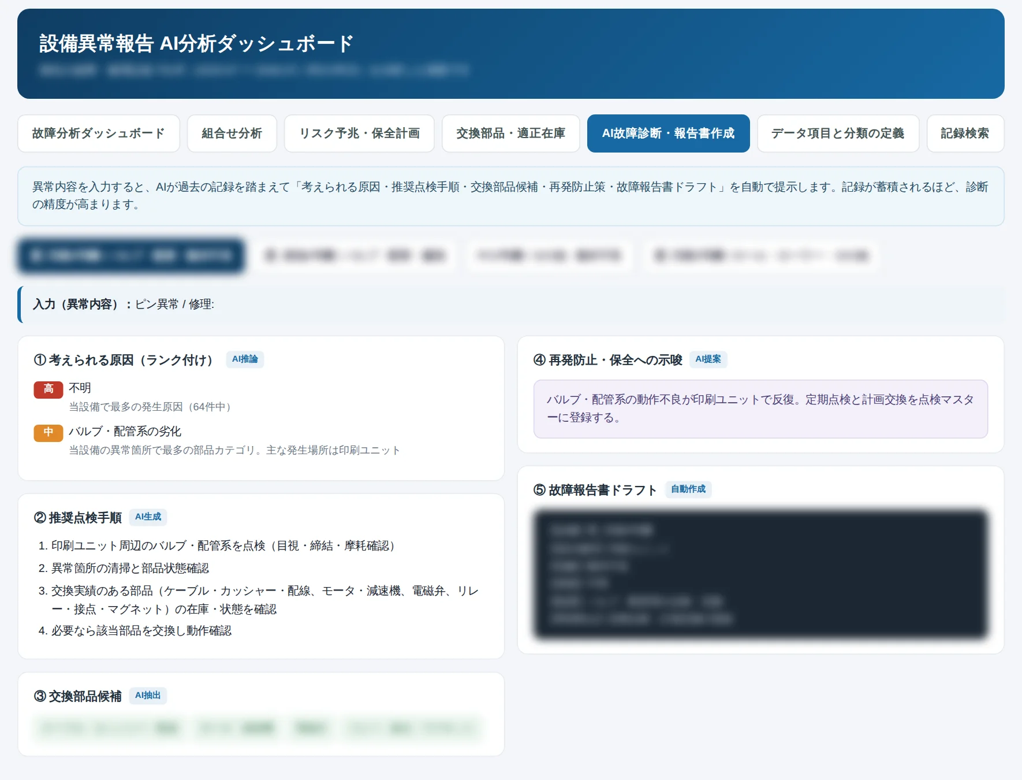Click the text 当設備で最多の発生原因（64件中）
The height and width of the screenshot is (780, 1022).
tap(150, 407)
